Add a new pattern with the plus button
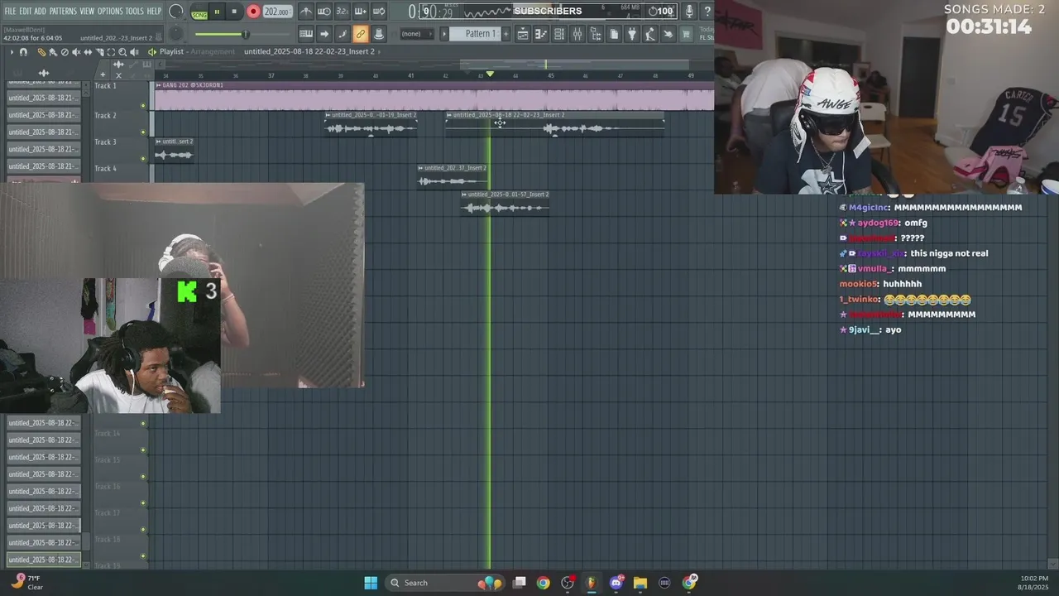This screenshot has width=1059, height=596. coord(506,34)
